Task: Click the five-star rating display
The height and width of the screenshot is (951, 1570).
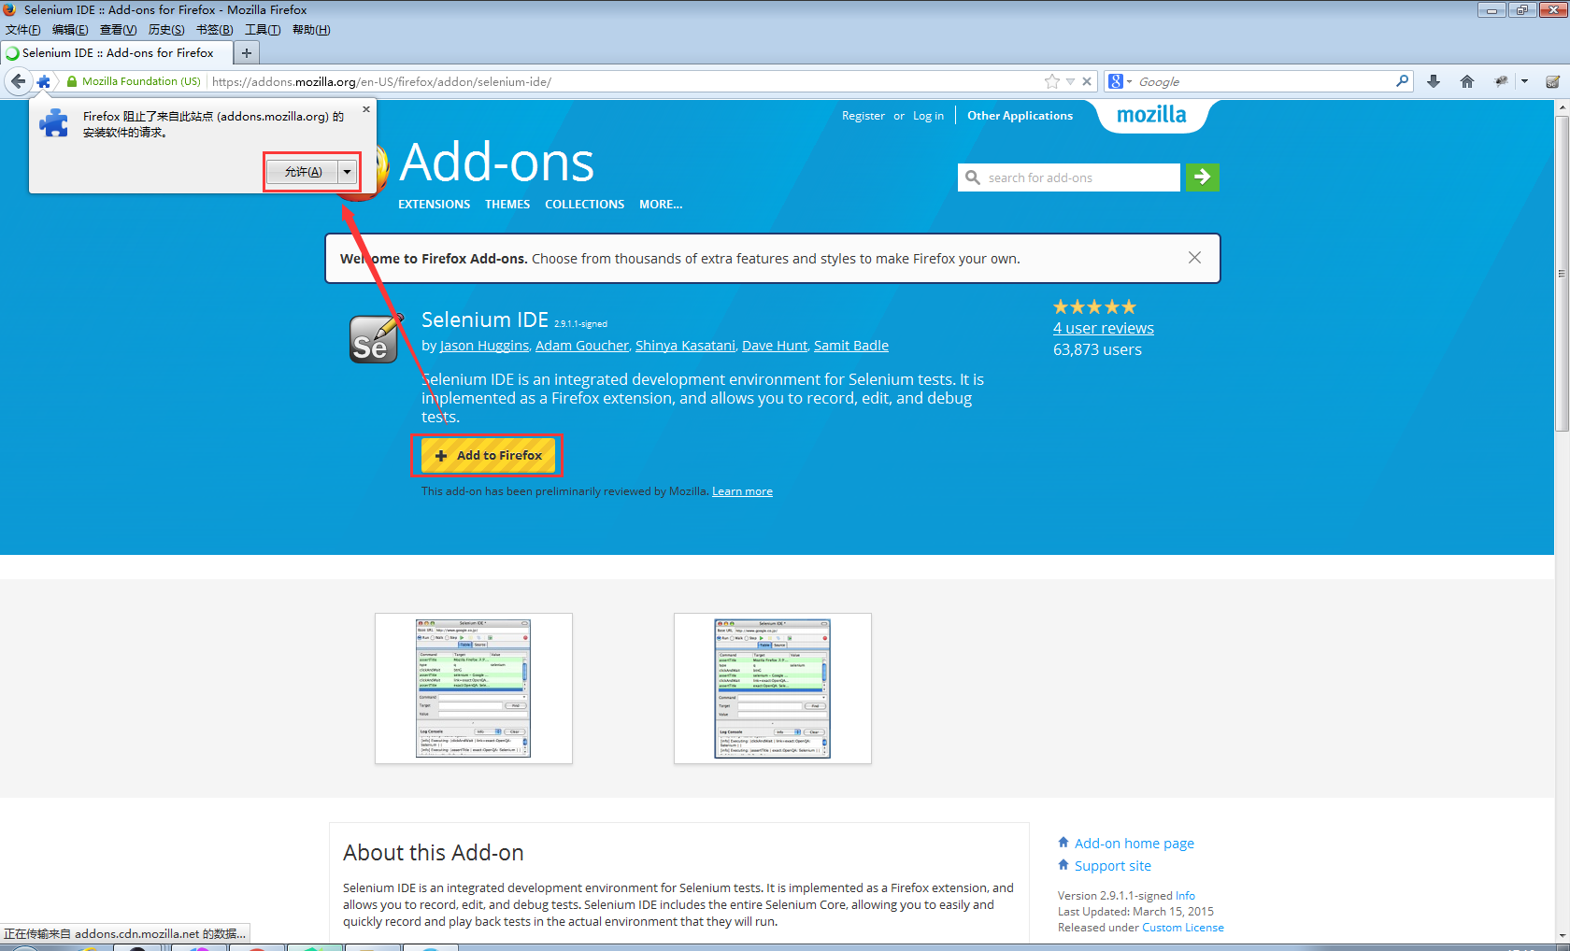Action: [x=1094, y=306]
